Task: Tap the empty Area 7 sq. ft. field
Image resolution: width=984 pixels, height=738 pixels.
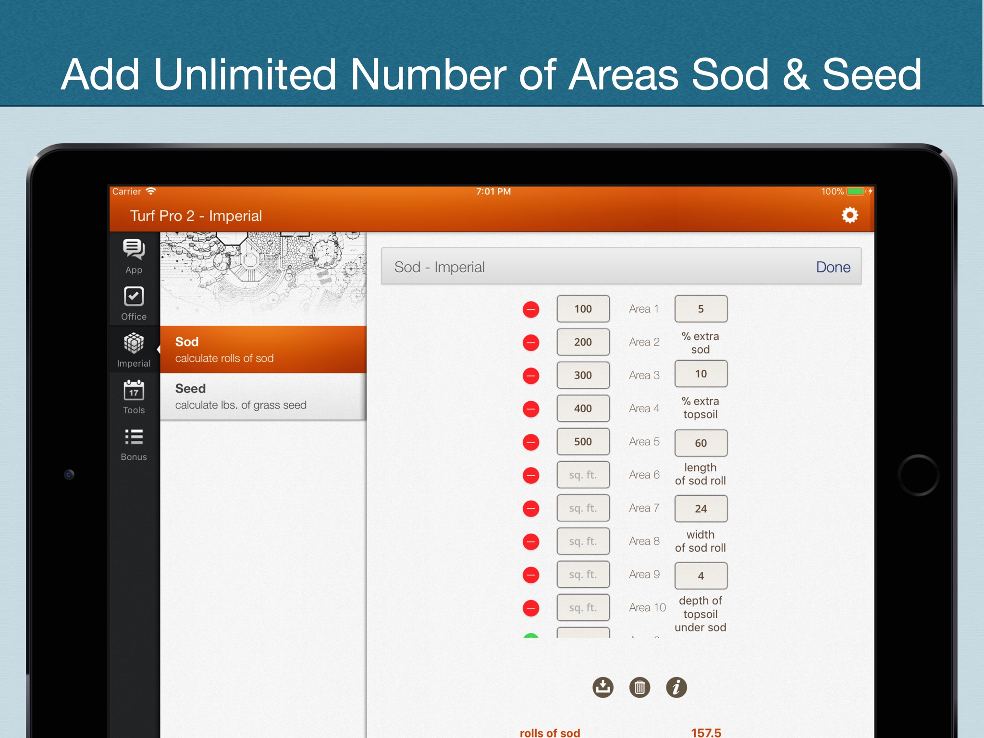Action: 583,508
